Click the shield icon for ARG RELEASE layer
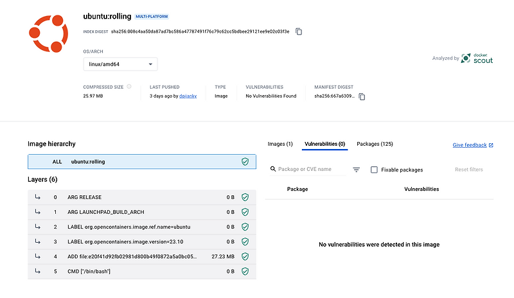The height and width of the screenshot is (298, 514). [245, 197]
